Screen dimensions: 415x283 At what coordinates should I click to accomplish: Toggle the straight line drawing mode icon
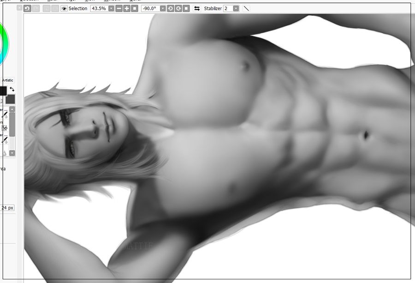pos(246,8)
